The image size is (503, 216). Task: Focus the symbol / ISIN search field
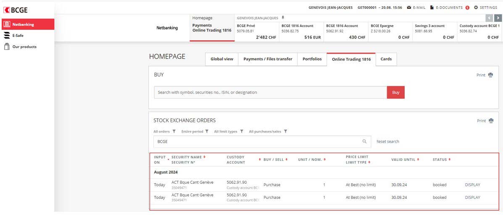(x=271, y=92)
